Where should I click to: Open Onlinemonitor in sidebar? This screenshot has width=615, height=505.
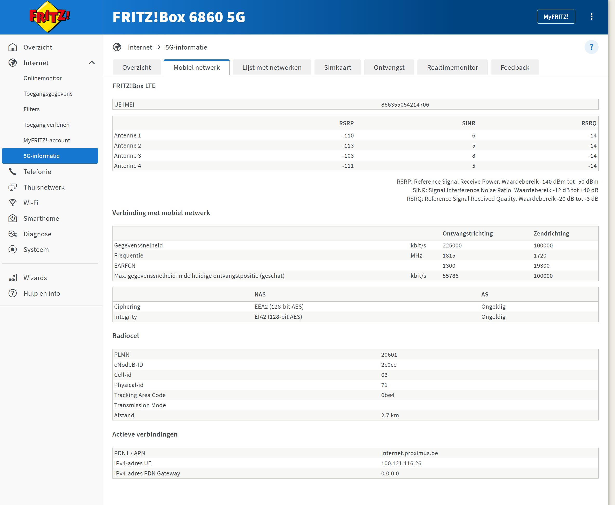(x=43, y=78)
